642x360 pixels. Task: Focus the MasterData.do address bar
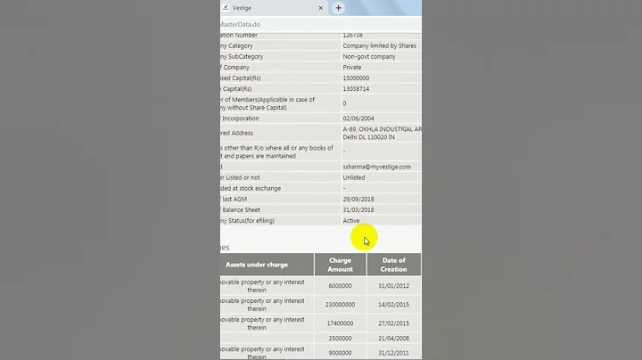[321, 25]
